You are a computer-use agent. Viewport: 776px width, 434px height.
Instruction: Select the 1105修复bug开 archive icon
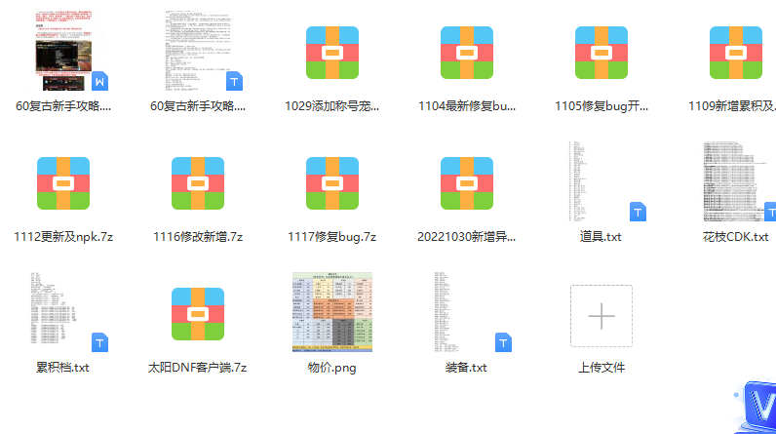click(601, 53)
